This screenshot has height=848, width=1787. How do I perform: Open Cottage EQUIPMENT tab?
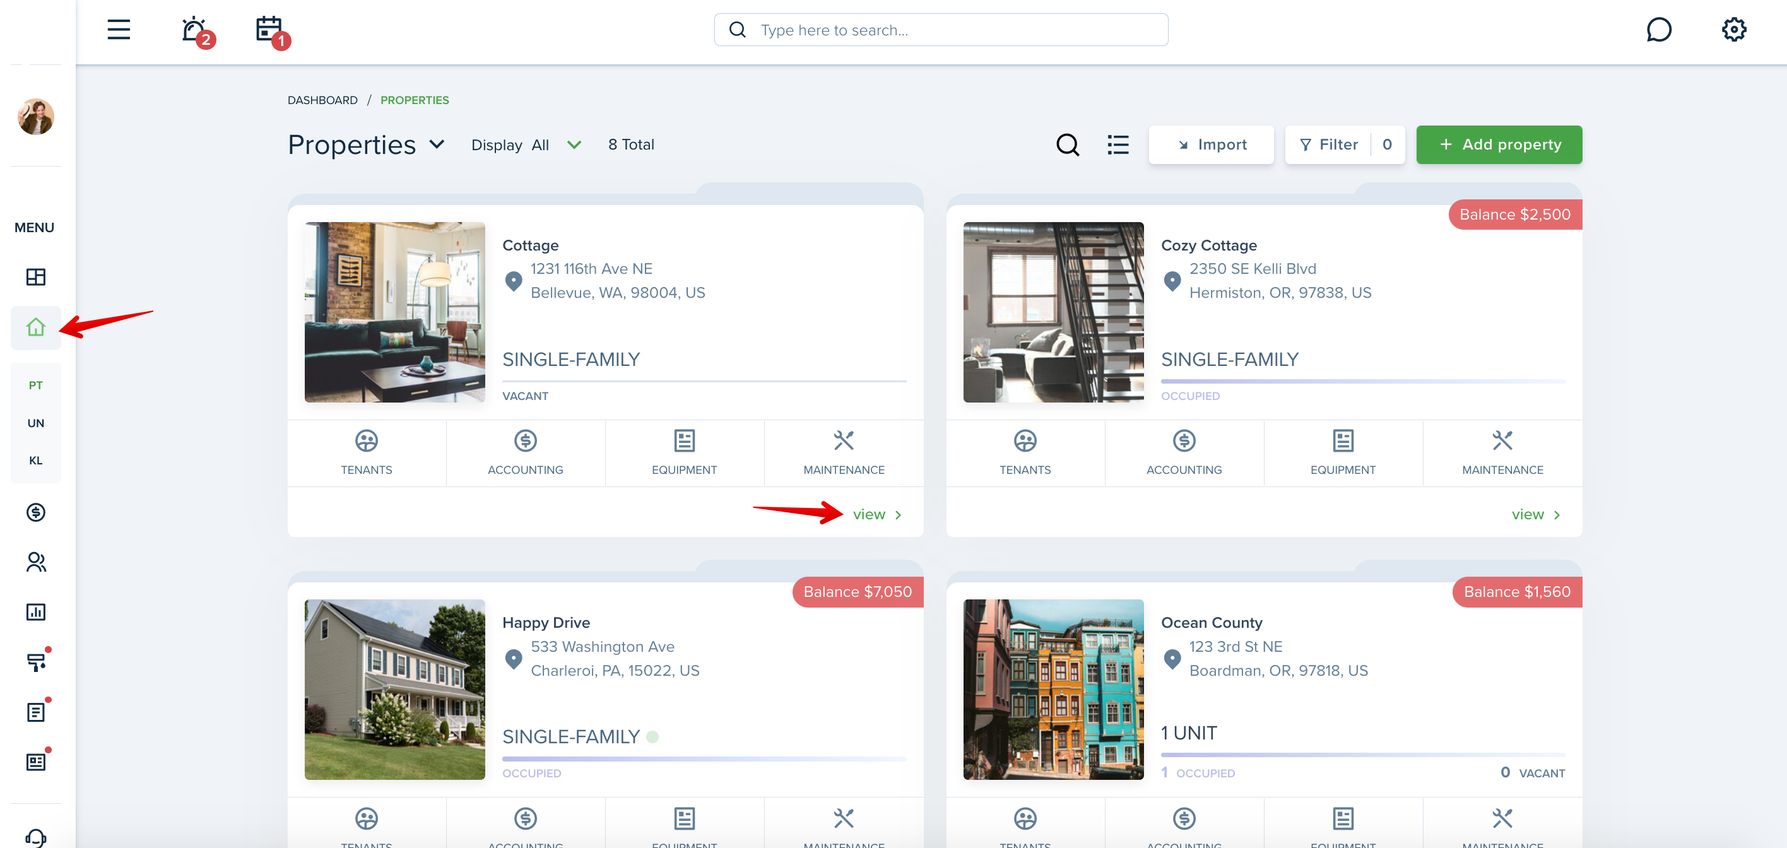(x=684, y=453)
